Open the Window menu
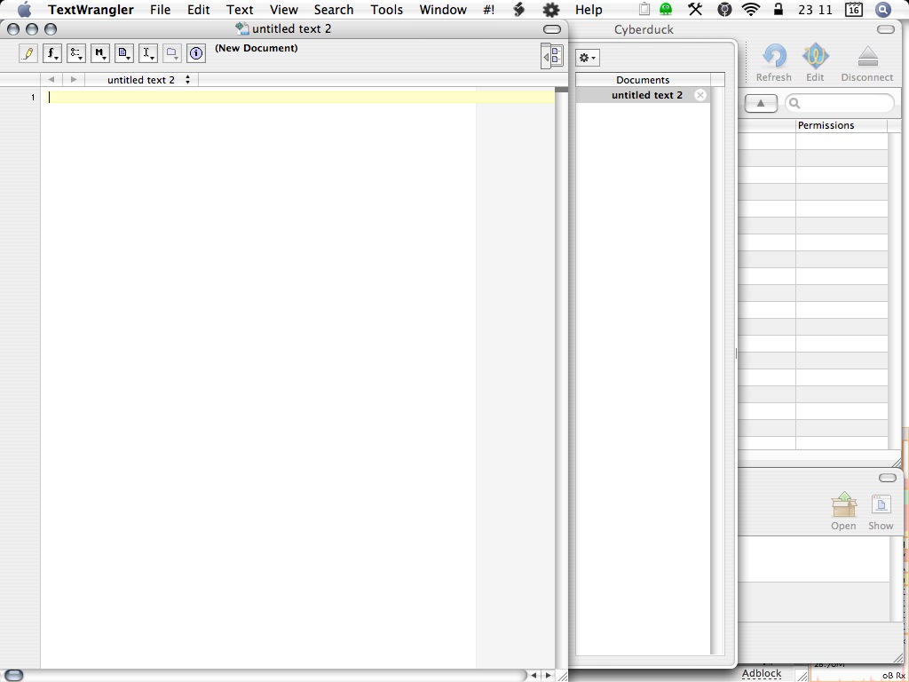The image size is (909, 682). click(443, 9)
